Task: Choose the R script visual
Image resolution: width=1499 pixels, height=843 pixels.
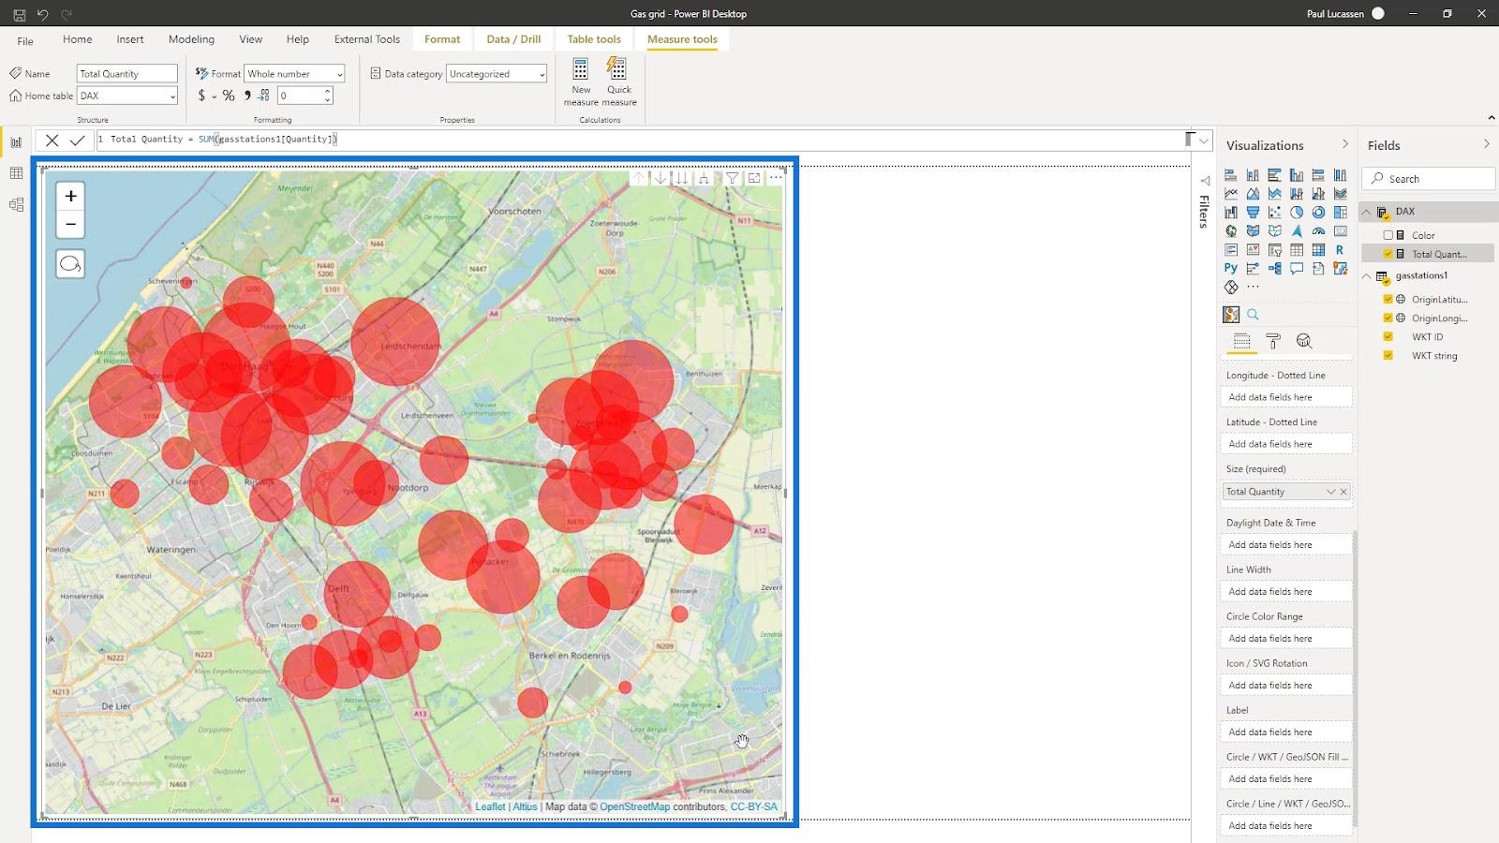Action: (x=1341, y=250)
